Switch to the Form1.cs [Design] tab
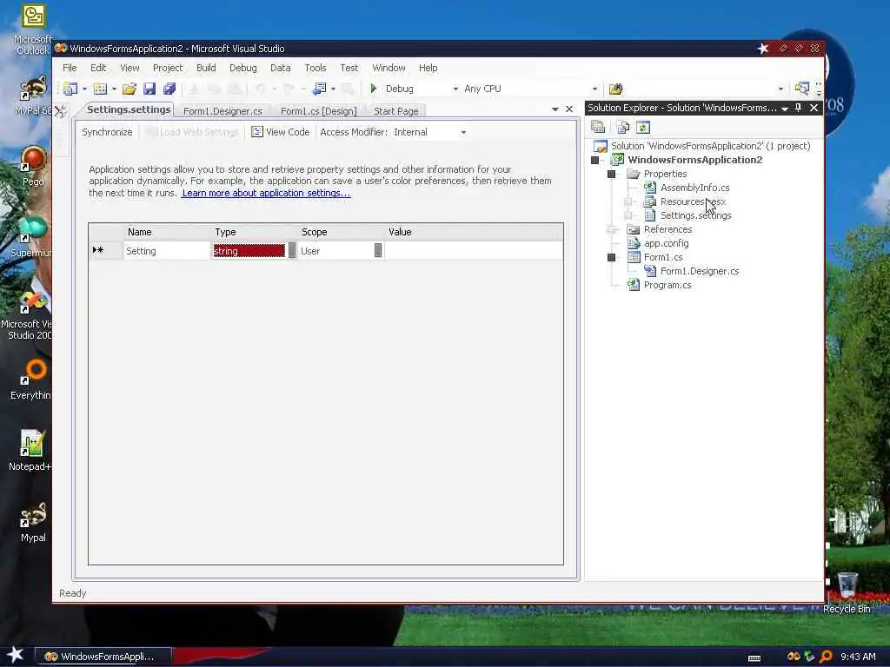This screenshot has width=890, height=667. 318,111
